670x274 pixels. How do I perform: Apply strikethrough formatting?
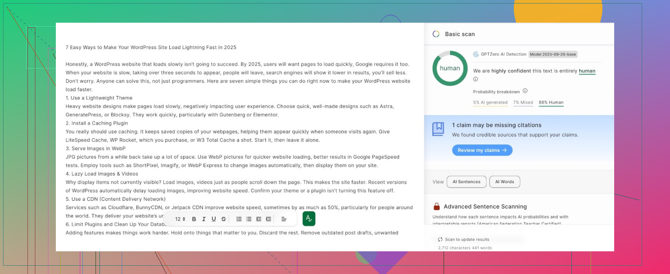[224, 219]
